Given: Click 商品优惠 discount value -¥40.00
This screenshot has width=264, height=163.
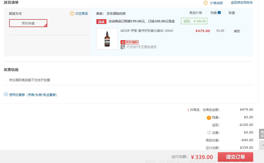Looking at the screenshot, I should click(247, 140).
